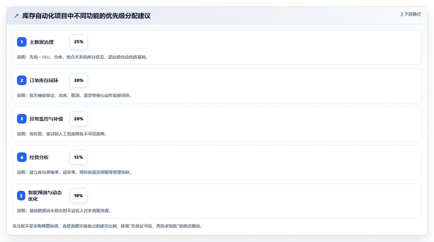Select the 经营分析 item label
Screen dimensions: 434x242
point(39,157)
